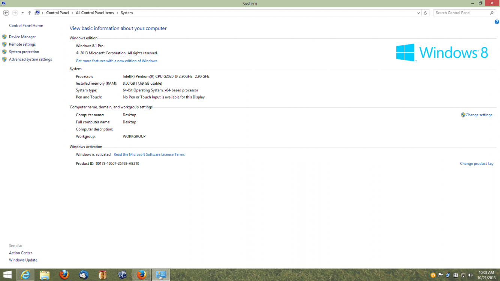Screen dimensions: 500x281
Task: Click the search magnifier icon
Action: 492,13
